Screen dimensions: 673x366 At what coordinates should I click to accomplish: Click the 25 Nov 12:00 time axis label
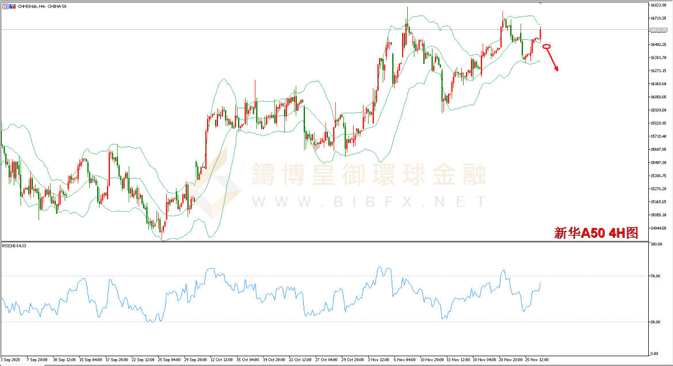coord(537,360)
